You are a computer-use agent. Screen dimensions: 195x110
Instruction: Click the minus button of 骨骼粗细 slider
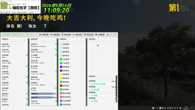pos(90,95)
